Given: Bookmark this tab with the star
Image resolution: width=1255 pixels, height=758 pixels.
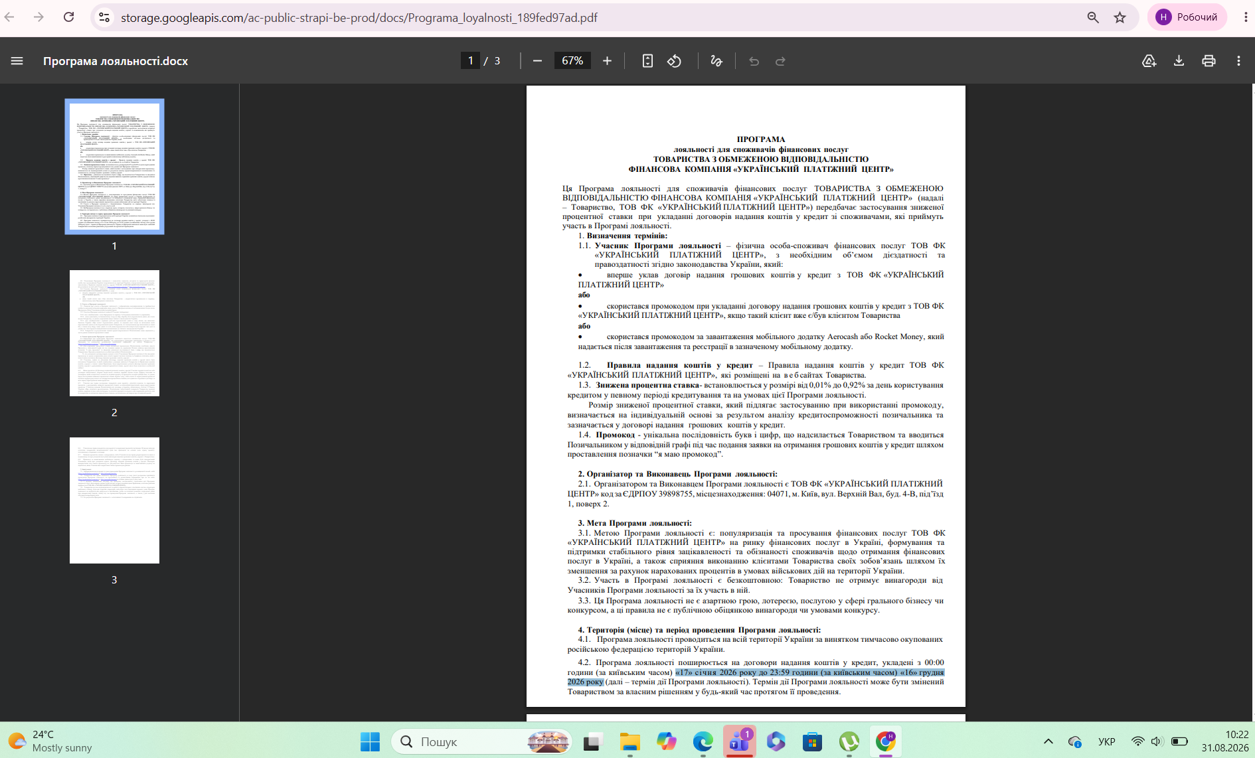Looking at the screenshot, I should click(x=1120, y=17).
